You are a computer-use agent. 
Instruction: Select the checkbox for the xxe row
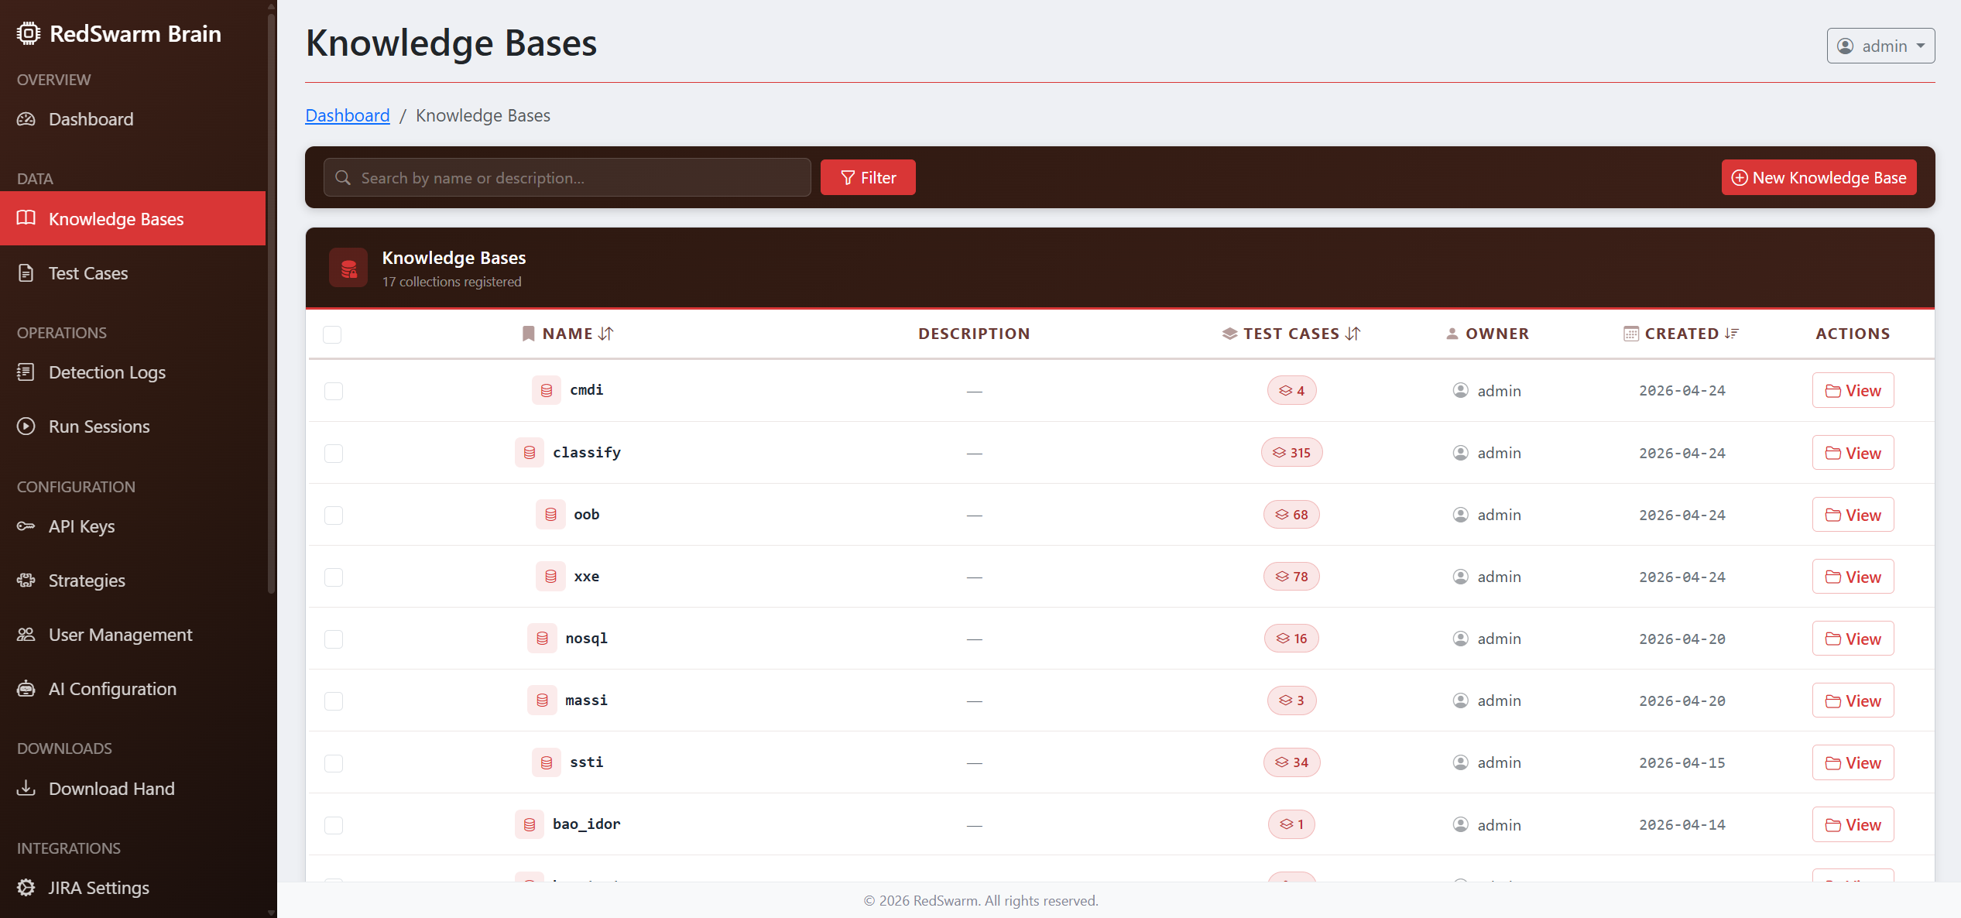coord(334,577)
